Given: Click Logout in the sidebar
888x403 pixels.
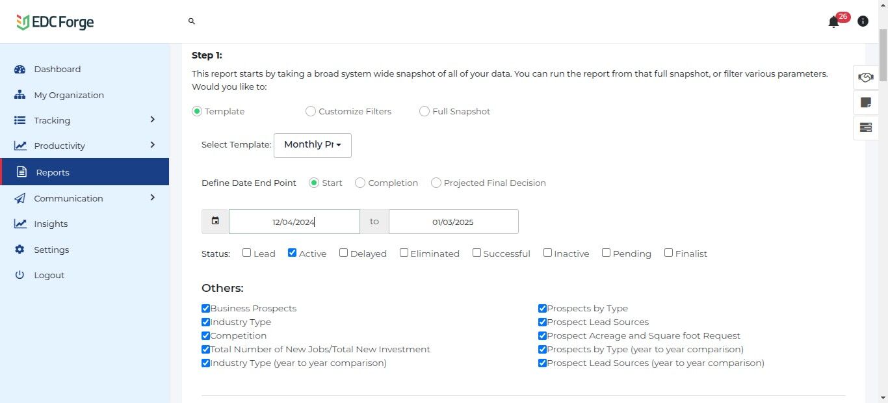Looking at the screenshot, I should [49, 275].
